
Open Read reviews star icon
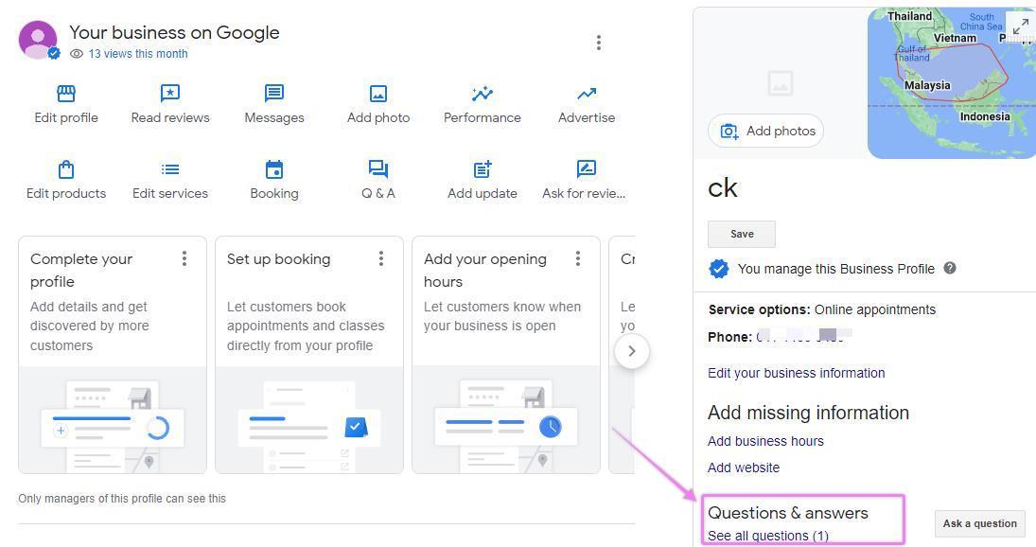pos(170,94)
